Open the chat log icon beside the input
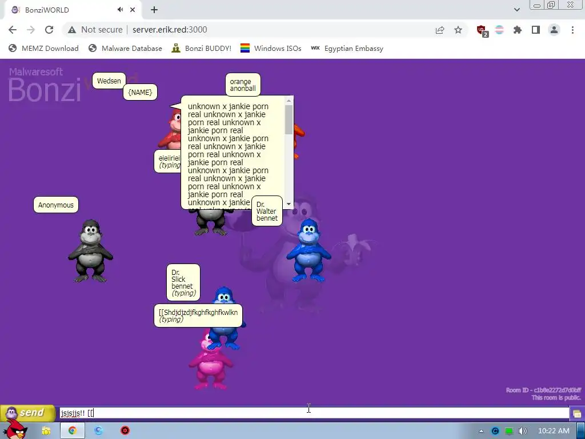Screen dimensions: 585x439 [x=577, y=414]
